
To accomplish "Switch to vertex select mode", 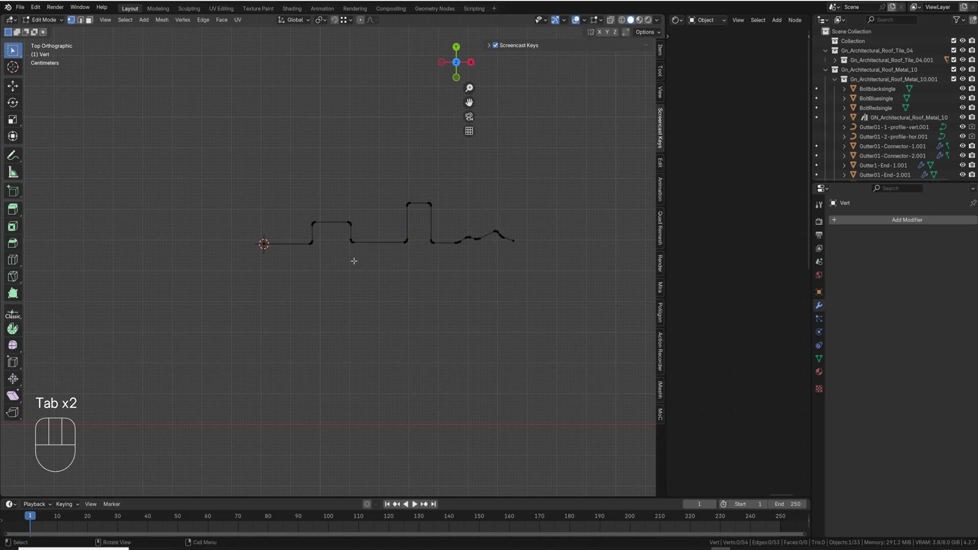I will click(x=71, y=20).
